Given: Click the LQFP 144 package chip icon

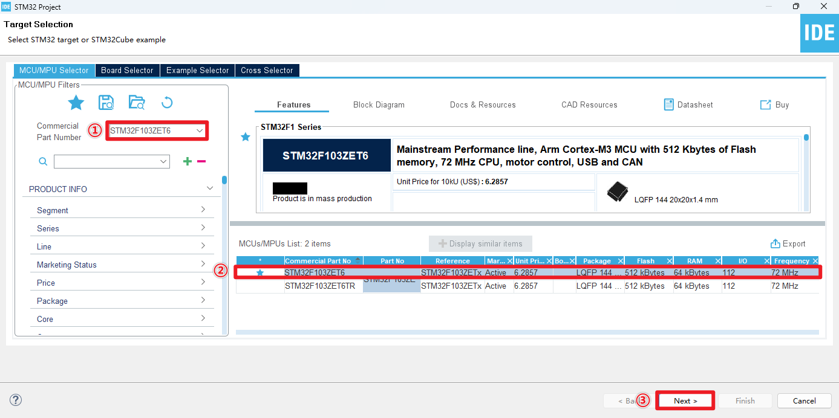Looking at the screenshot, I should pos(618,192).
